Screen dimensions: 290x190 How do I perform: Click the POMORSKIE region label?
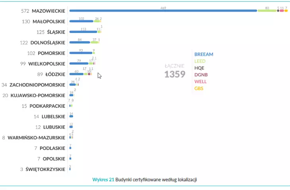(x=51, y=53)
